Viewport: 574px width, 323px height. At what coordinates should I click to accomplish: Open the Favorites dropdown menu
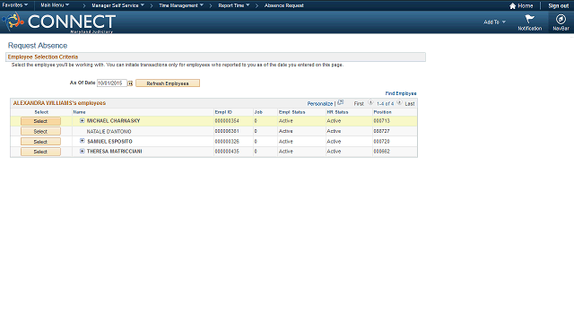point(15,5)
